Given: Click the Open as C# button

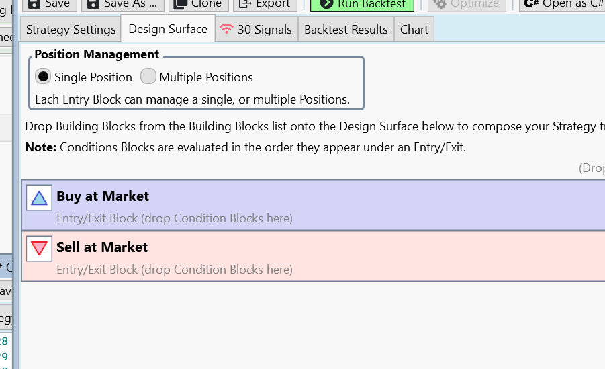Looking at the screenshot, I should click(563, 3).
